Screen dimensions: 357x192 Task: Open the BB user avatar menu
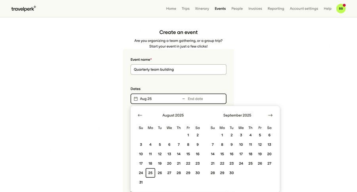(x=341, y=8)
